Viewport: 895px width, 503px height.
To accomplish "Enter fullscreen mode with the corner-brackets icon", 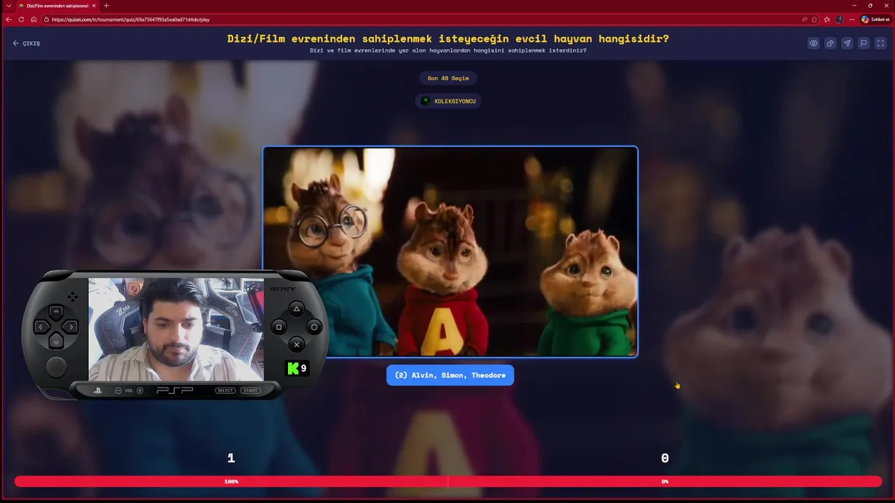I will [x=880, y=43].
